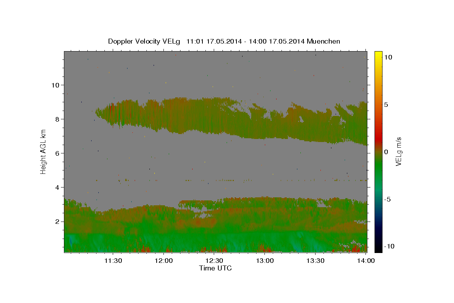This screenshot has height=303, width=454.
Task: Pick the green section of the colorbar
Action: [x=378, y=167]
